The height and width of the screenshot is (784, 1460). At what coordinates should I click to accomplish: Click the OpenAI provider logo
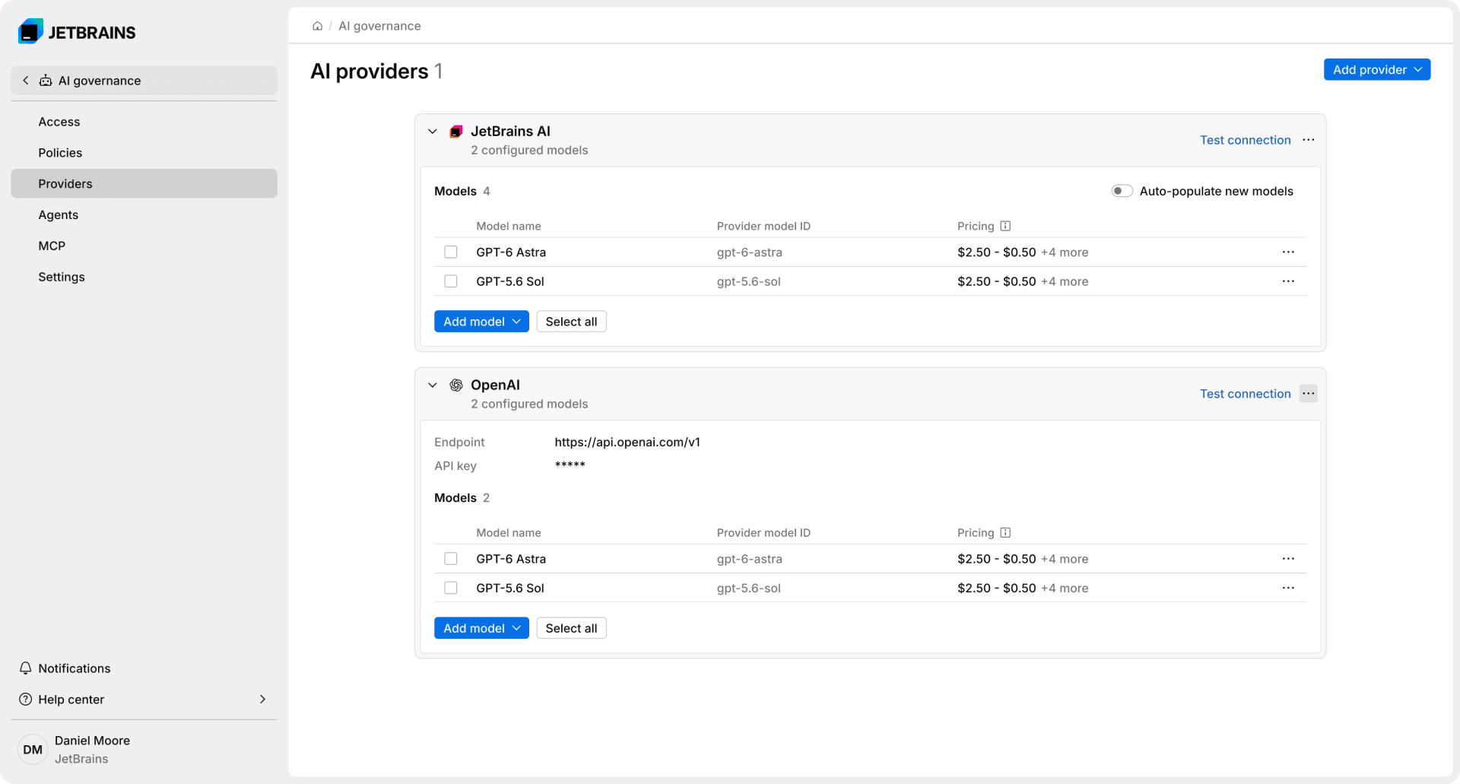pyautogui.click(x=456, y=385)
